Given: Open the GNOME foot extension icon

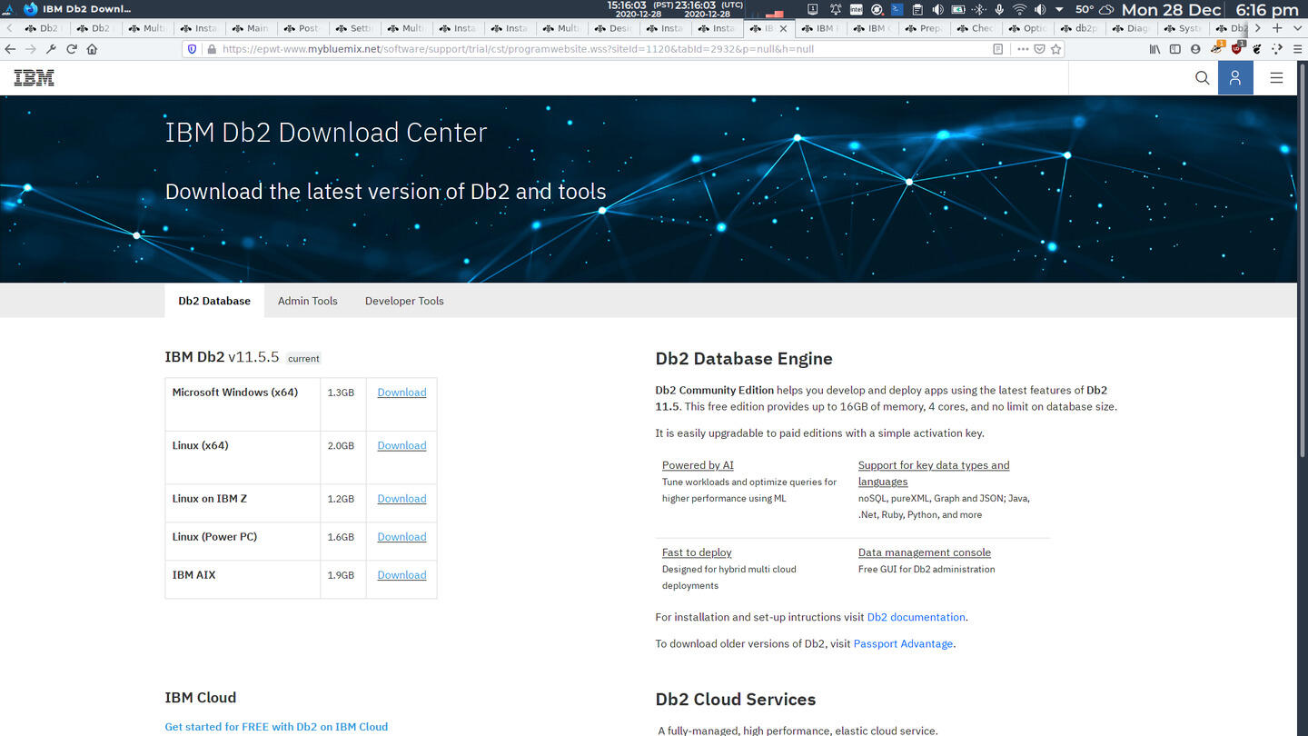Looking at the screenshot, I should tap(1257, 49).
